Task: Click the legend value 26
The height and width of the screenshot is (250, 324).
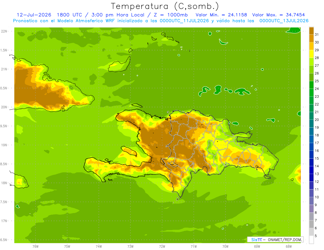Action: click(317, 73)
